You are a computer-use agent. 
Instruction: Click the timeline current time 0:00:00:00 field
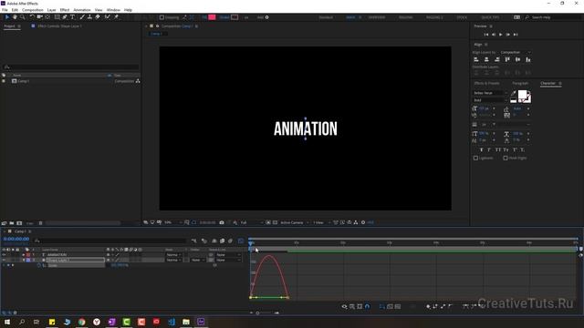pos(16,239)
